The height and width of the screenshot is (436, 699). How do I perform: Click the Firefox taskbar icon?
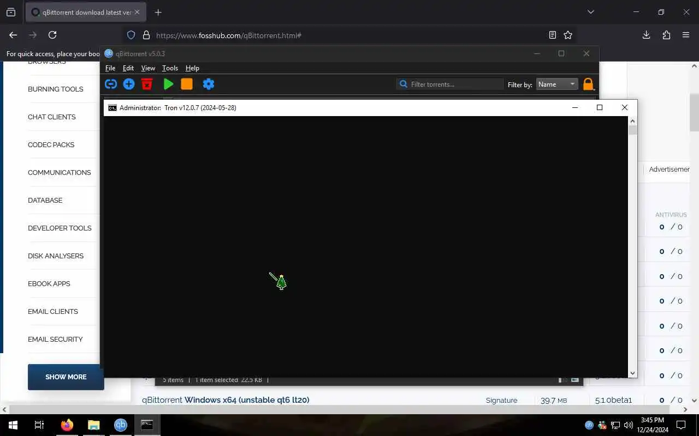tap(67, 425)
